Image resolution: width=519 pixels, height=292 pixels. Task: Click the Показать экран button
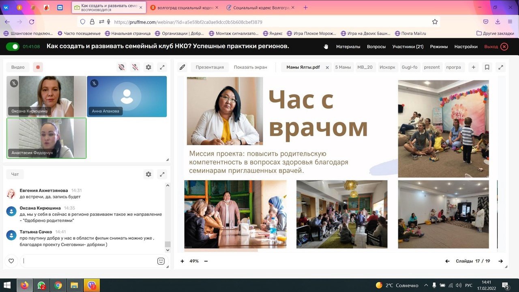250,67
